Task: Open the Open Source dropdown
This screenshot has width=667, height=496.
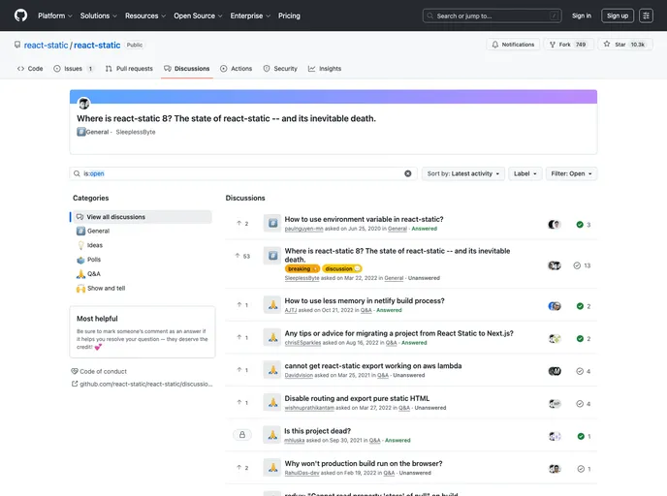Action: 198,15
